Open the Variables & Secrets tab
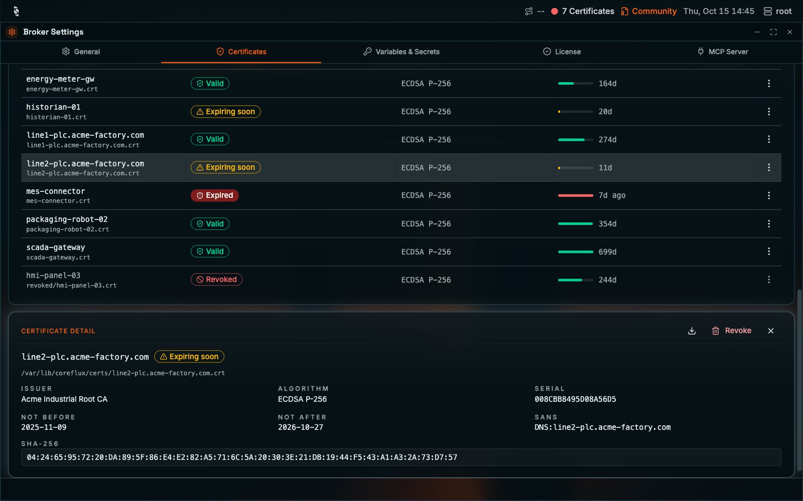 point(401,52)
